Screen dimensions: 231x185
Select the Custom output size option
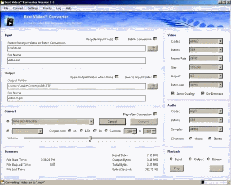click(x=106, y=131)
